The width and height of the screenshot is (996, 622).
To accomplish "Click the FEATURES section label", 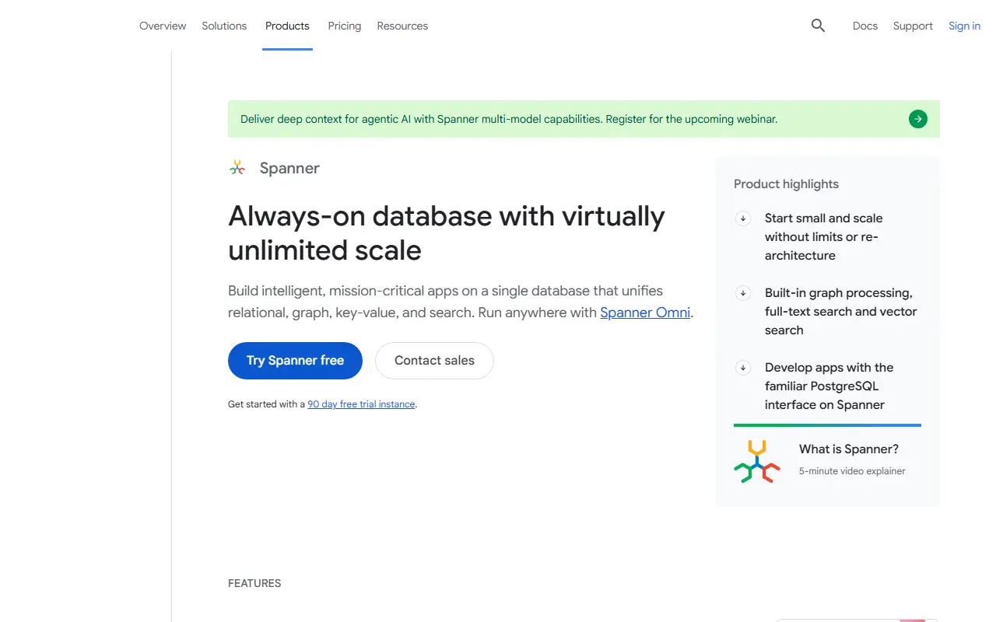I will 254,583.
